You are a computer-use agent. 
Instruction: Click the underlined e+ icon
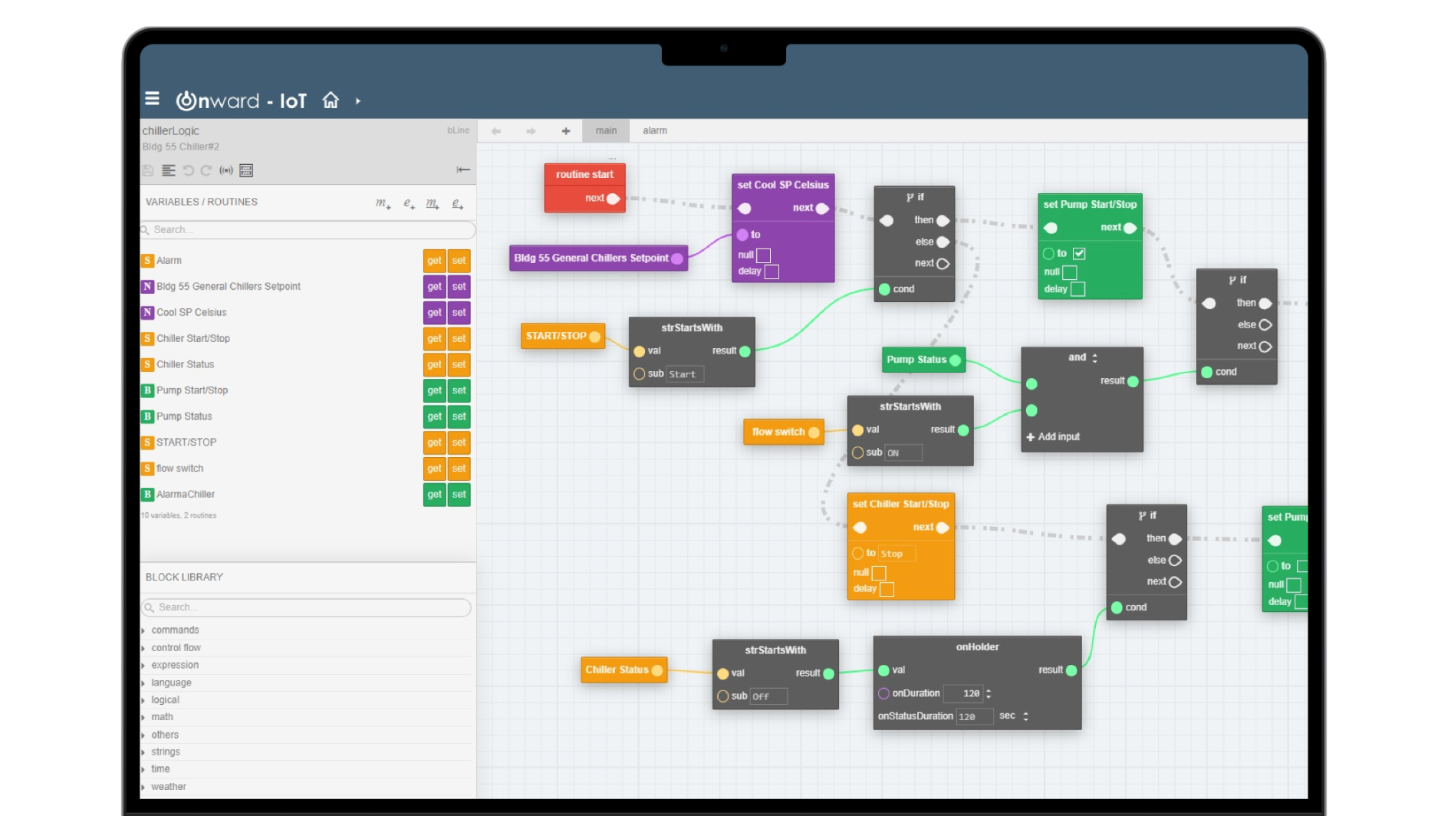[458, 203]
